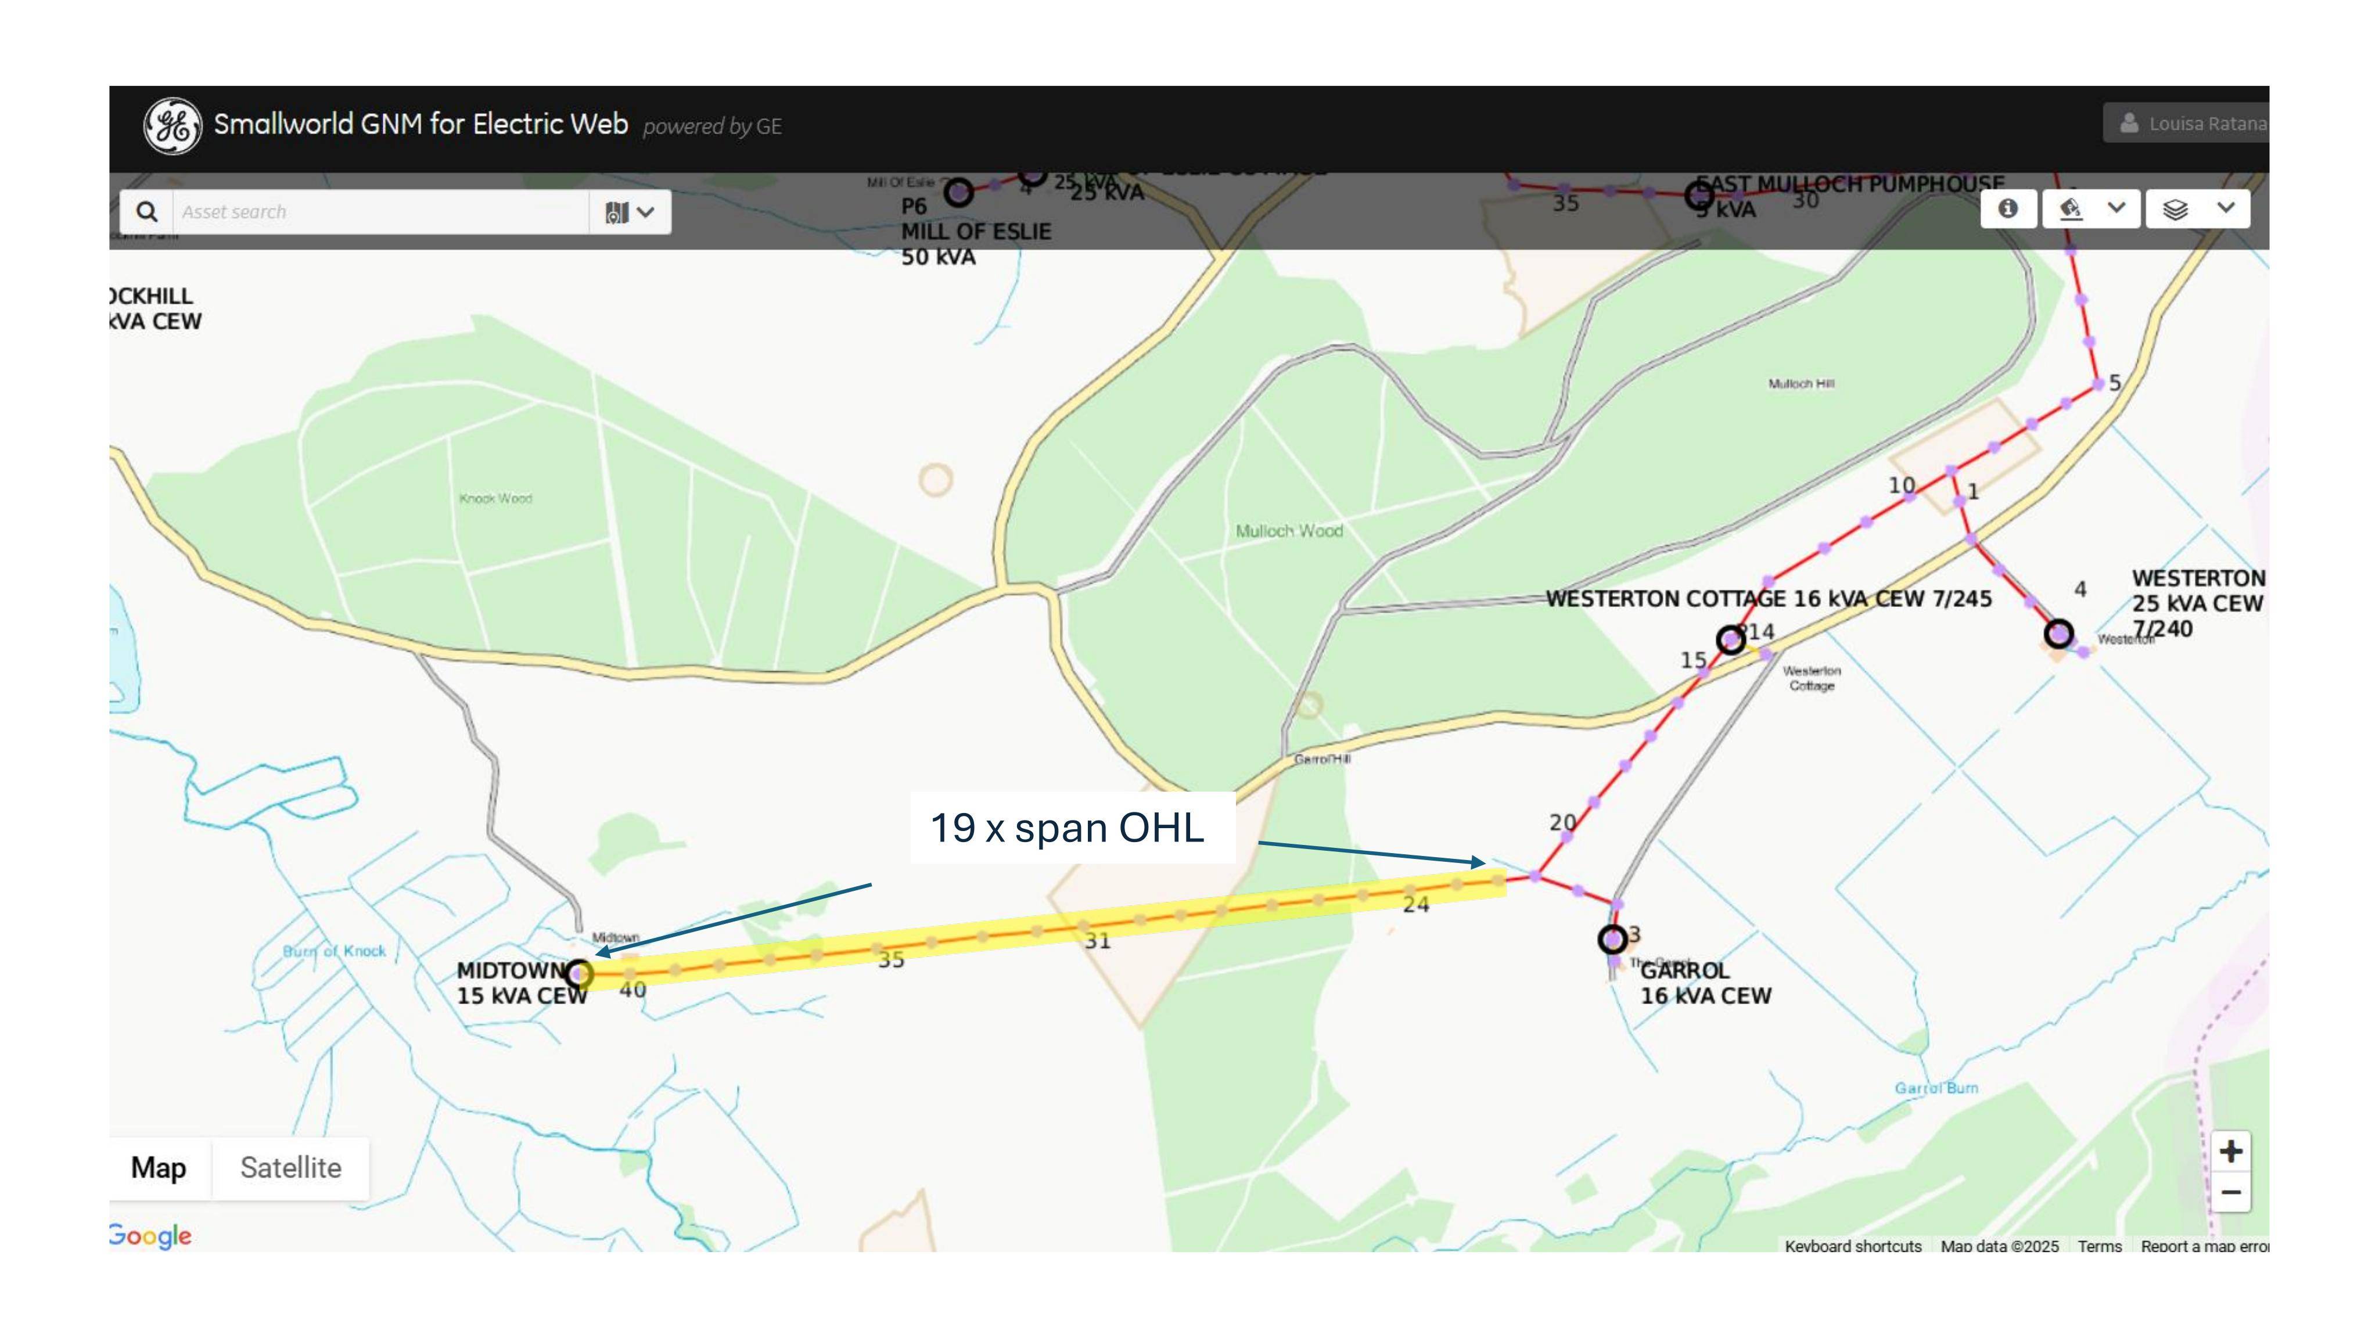
Task: Click the 'GARROL 16 kVA CEW' label
Action: (x=1706, y=983)
